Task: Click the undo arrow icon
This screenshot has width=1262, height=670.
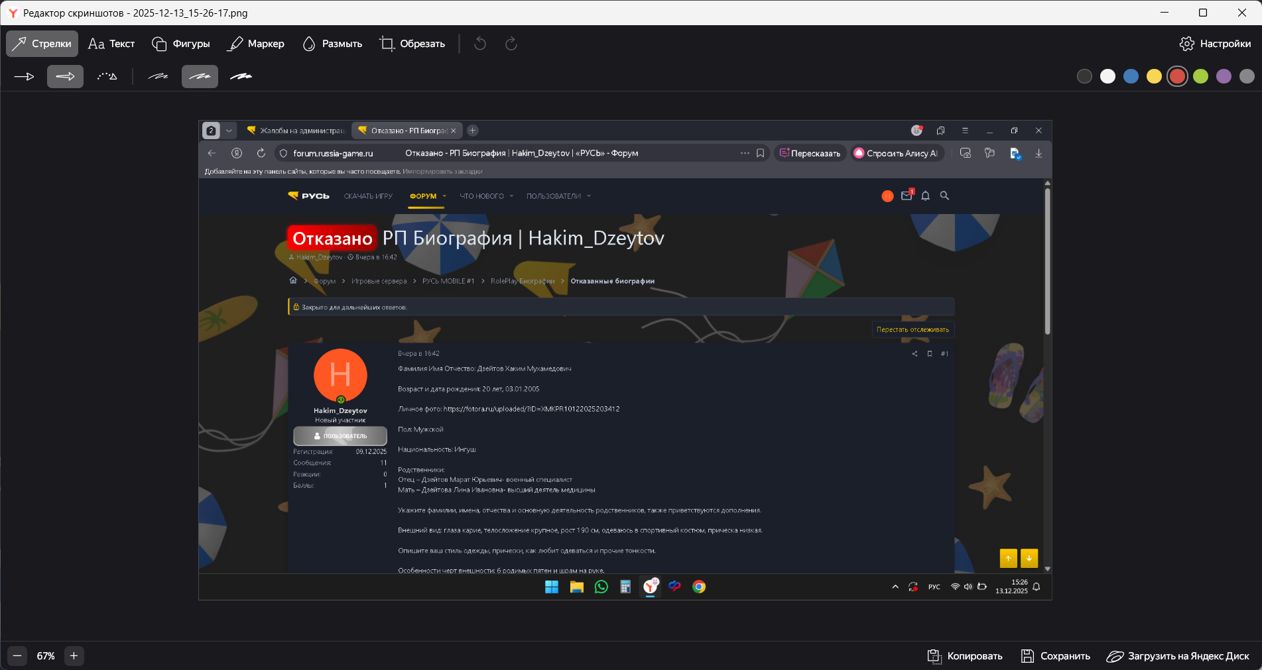Action: coord(480,44)
